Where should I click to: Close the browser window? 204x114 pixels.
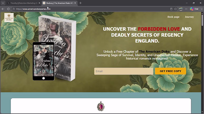(200, 3)
